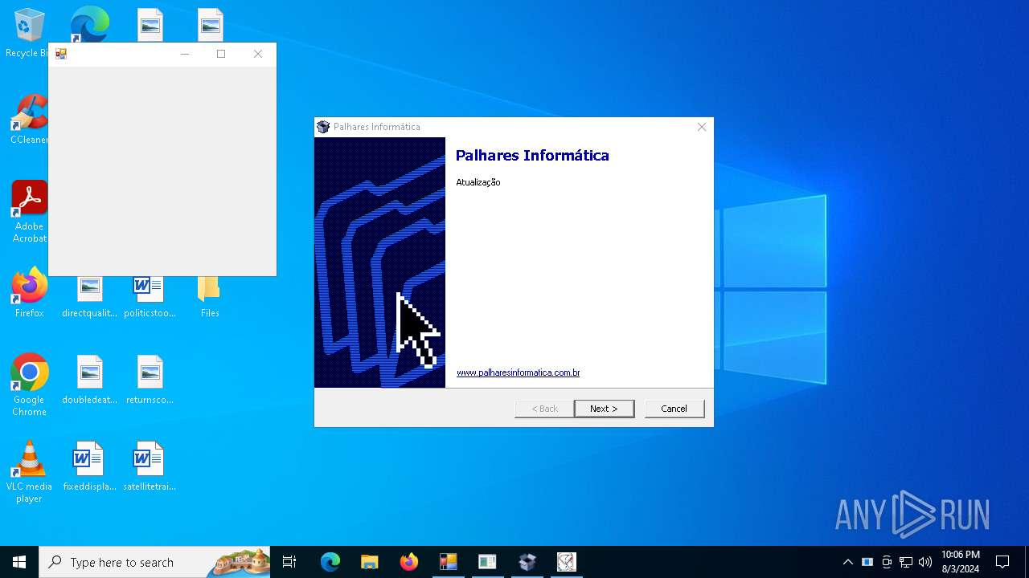Launch Edge from the taskbar

click(x=330, y=562)
